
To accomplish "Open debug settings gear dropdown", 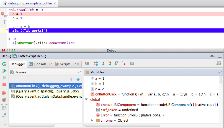I will click(x=213, y=56).
